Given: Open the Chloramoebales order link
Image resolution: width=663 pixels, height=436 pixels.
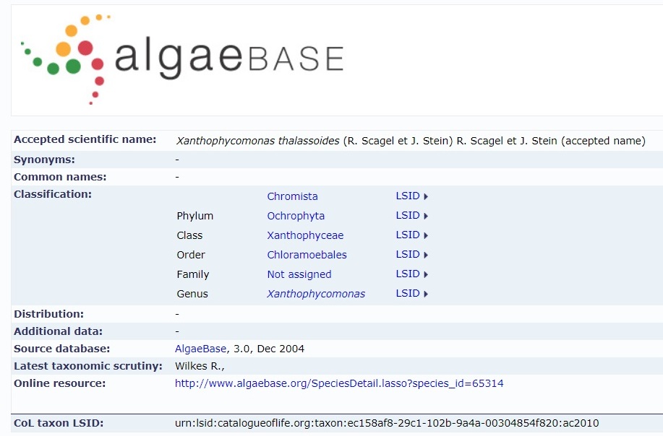Looking at the screenshot, I should point(307,255).
